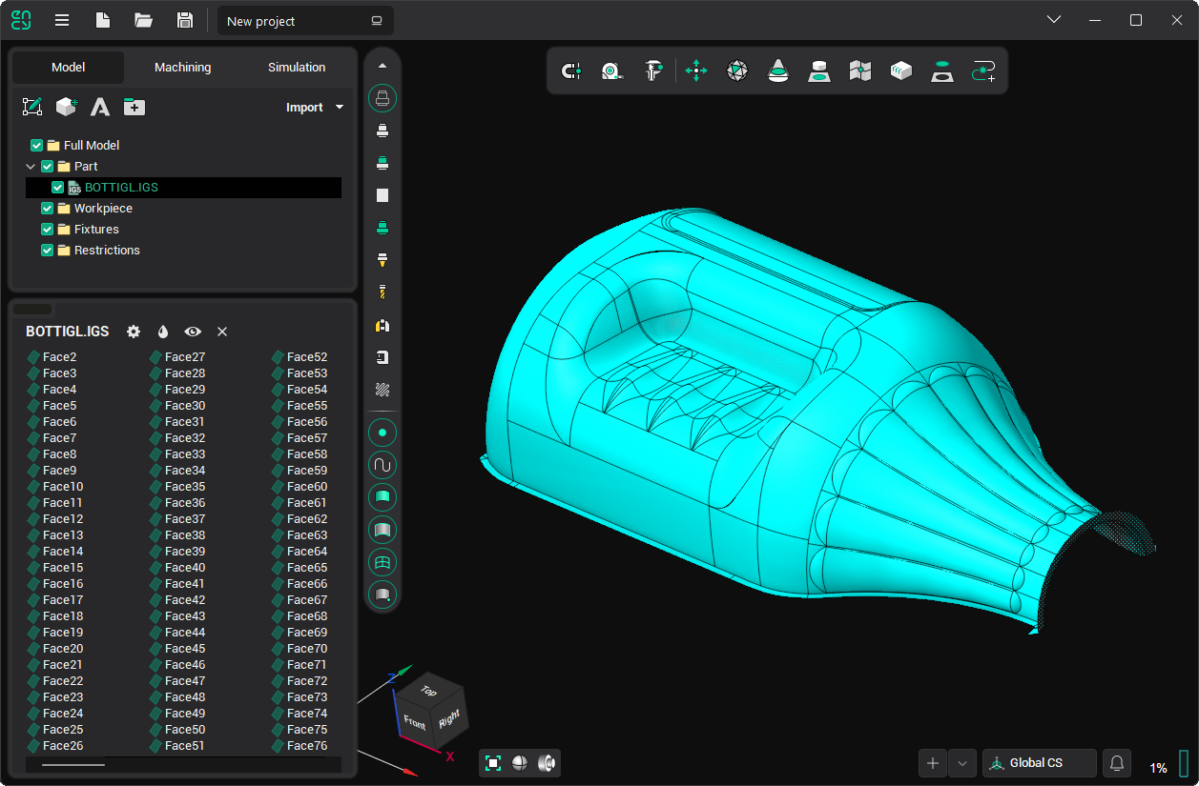Viewport: 1199px width, 786px height.
Task: Toggle BOTTIGL.IGS visibility eye icon
Action: (193, 332)
